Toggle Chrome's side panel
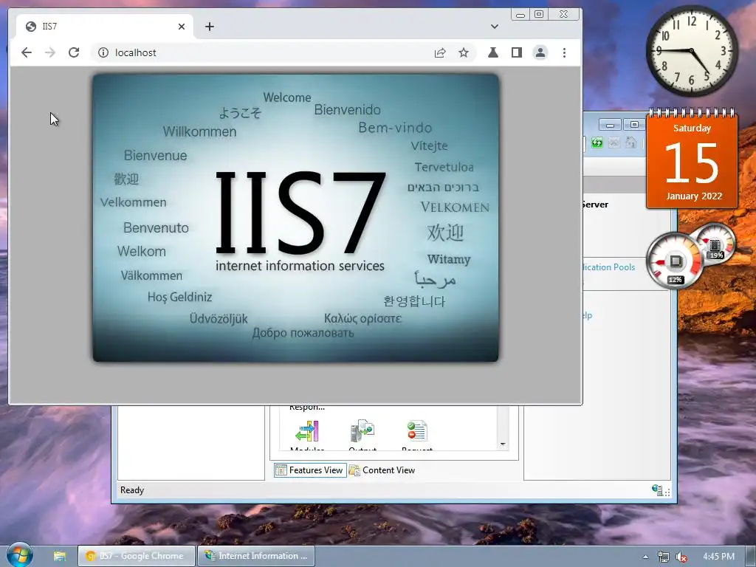The width and height of the screenshot is (756, 567). (x=516, y=52)
